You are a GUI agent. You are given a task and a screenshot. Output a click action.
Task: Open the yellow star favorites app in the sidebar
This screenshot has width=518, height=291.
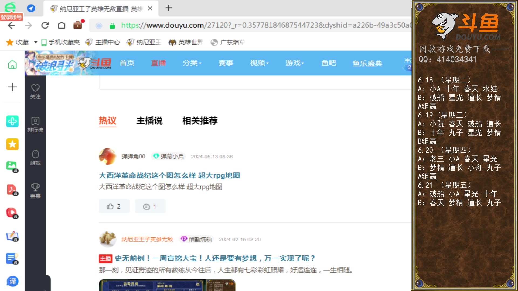[x=12, y=144]
